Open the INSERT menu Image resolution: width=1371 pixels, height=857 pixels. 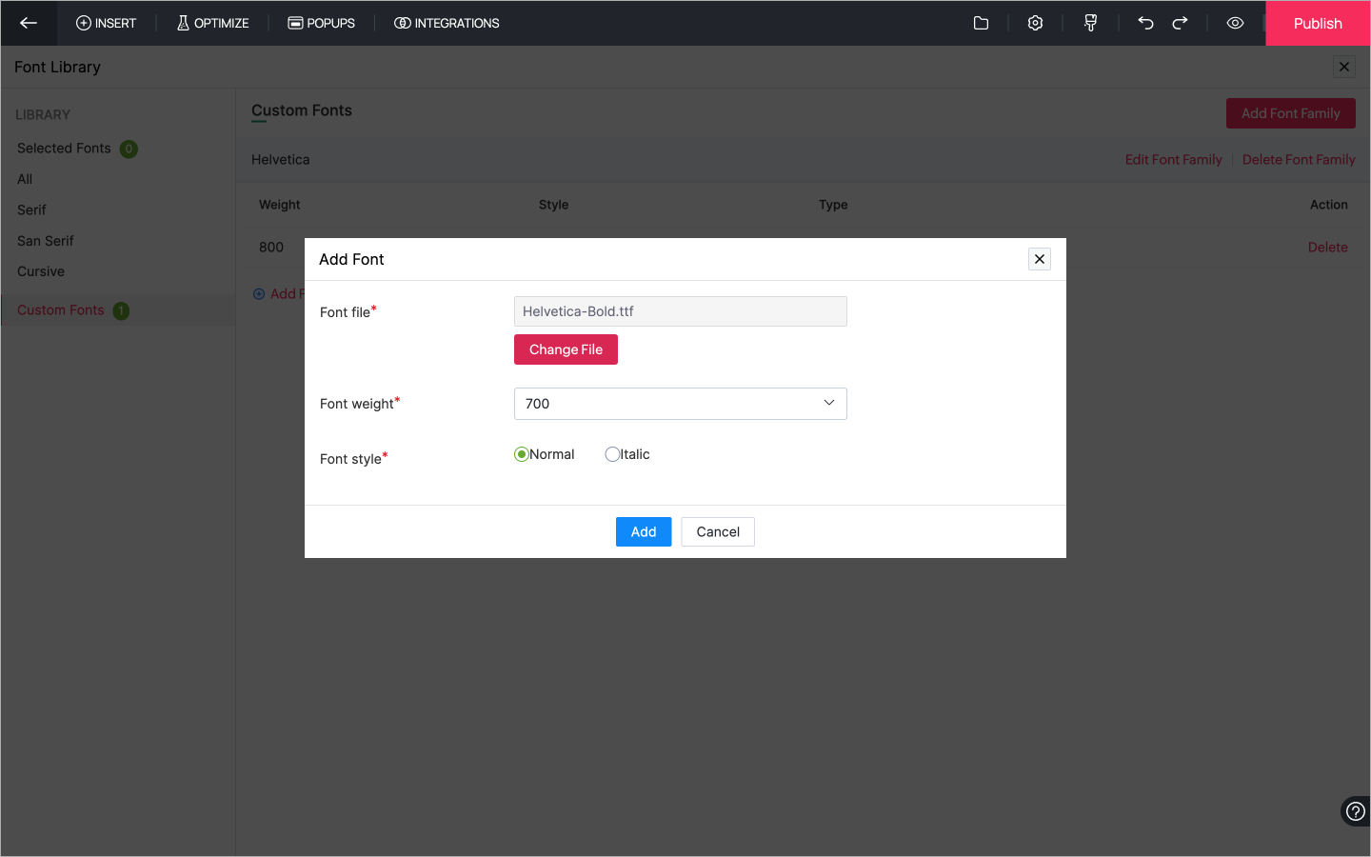click(106, 23)
